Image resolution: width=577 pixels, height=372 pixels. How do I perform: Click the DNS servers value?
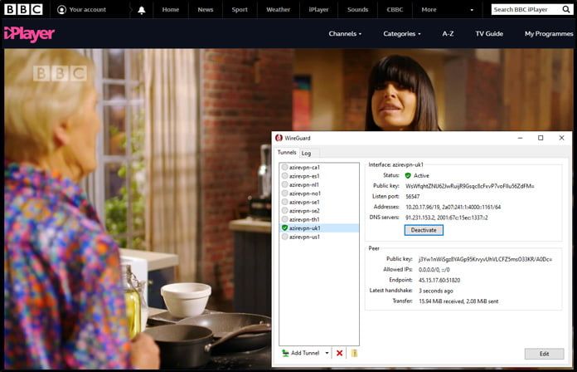click(447, 218)
